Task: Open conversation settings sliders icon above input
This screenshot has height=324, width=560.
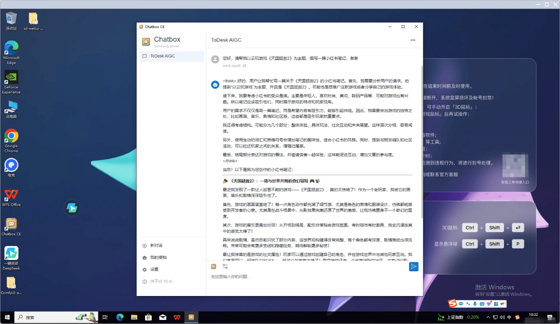Action: [225, 266]
